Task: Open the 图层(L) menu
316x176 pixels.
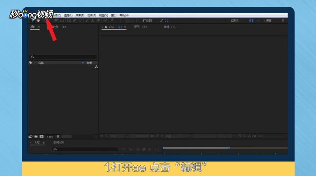Action: coord(68,15)
